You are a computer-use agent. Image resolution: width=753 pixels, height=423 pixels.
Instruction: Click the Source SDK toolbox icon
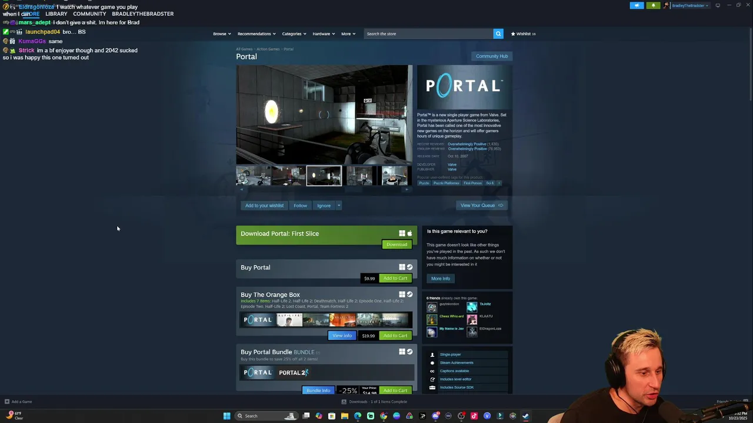(x=432, y=387)
